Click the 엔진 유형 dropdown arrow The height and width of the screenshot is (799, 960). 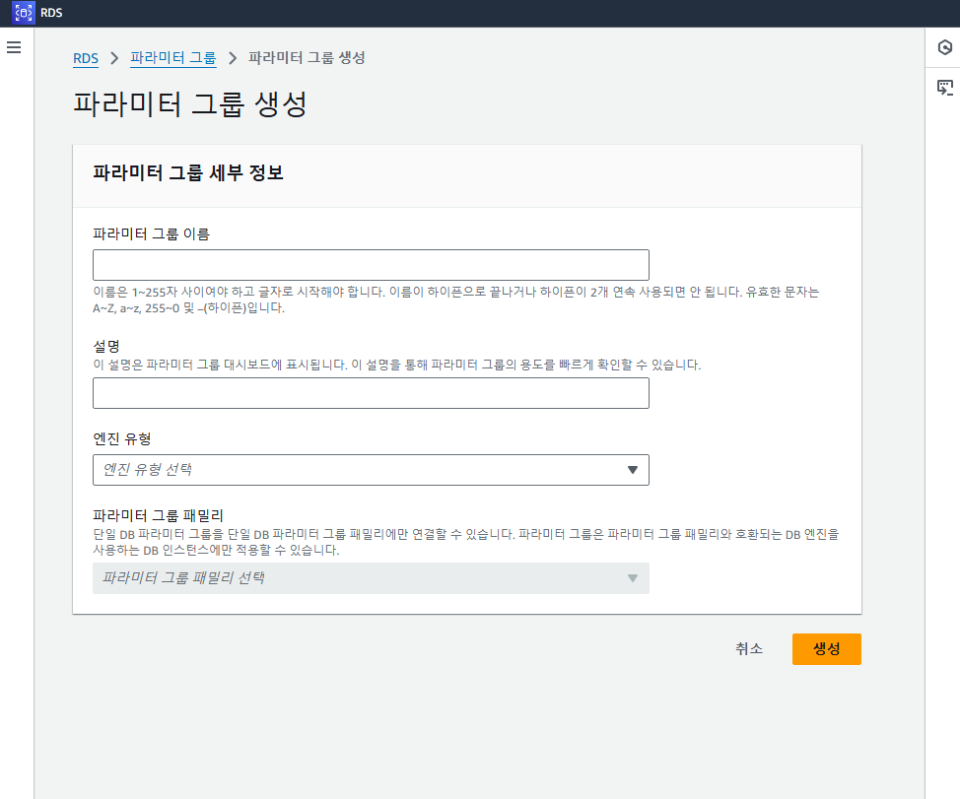tap(633, 470)
